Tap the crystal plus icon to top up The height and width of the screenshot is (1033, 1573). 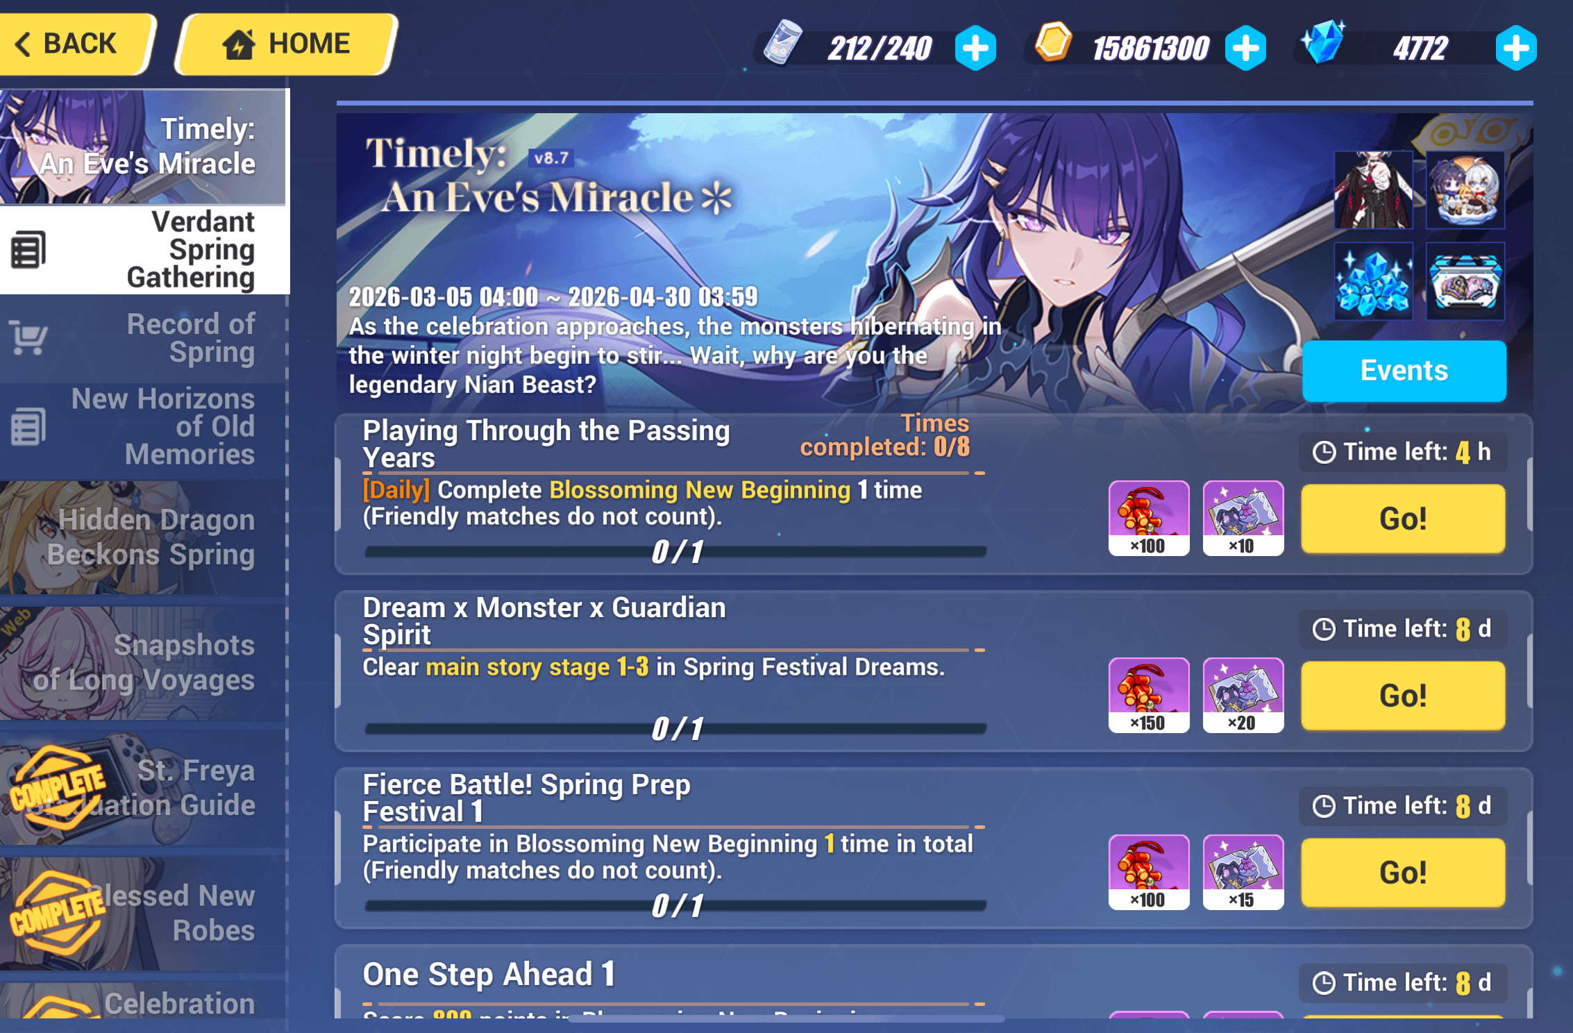[x=1515, y=48]
